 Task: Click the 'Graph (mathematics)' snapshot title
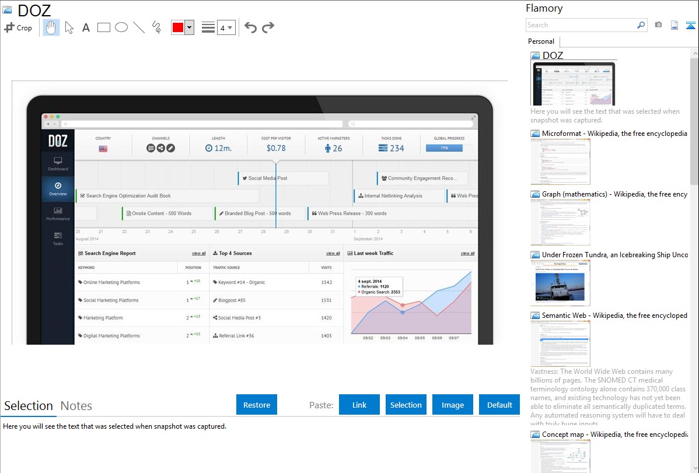[614, 194]
